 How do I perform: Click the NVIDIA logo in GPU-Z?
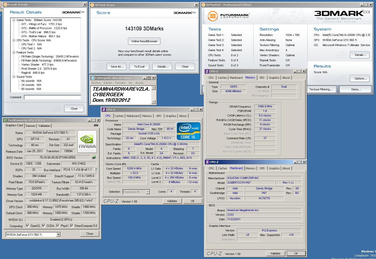tap(87, 141)
